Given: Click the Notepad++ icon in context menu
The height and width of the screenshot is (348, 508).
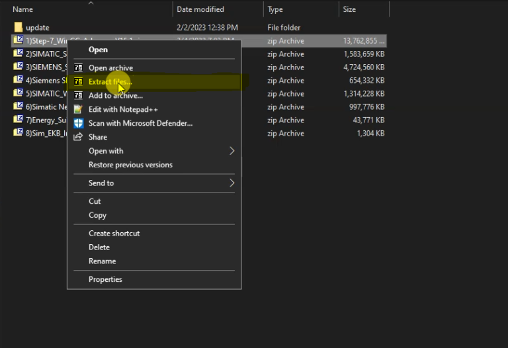Looking at the screenshot, I should pos(78,109).
